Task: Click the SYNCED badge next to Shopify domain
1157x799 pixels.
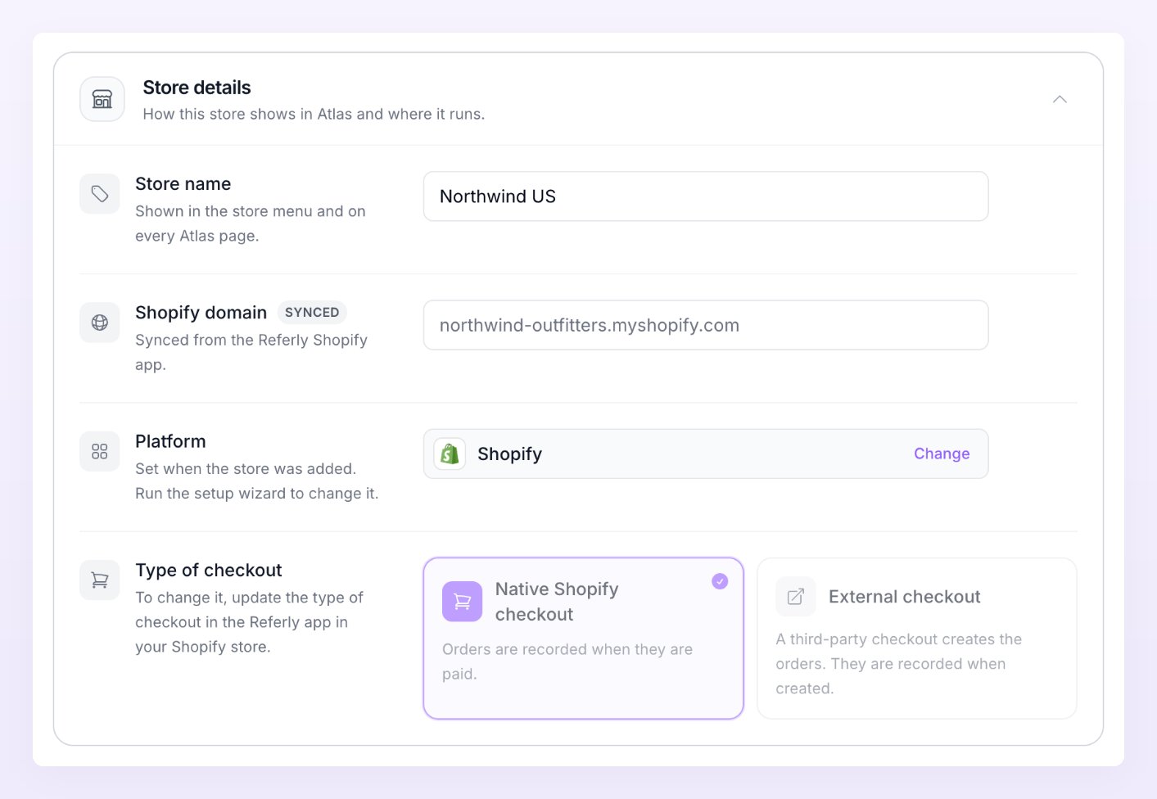Action: coord(312,313)
